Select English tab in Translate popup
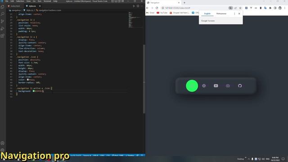Screen dimensions: 288x162 point(207,13)
